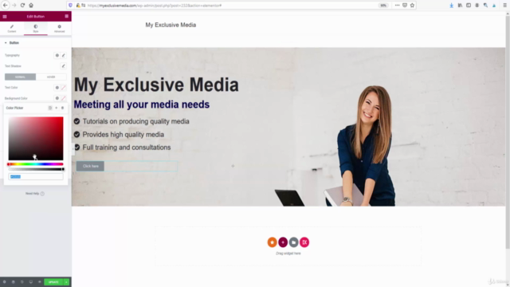Open the widgets grid icon in panel header
The width and height of the screenshot is (510, 287).
67,16
